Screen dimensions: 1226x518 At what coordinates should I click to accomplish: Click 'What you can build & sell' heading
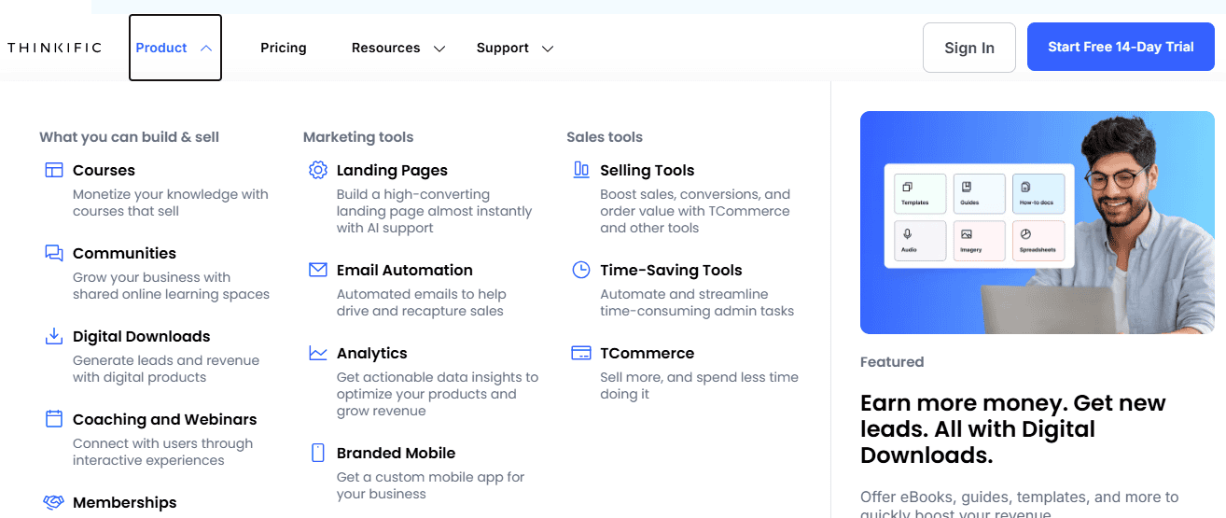(x=129, y=137)
